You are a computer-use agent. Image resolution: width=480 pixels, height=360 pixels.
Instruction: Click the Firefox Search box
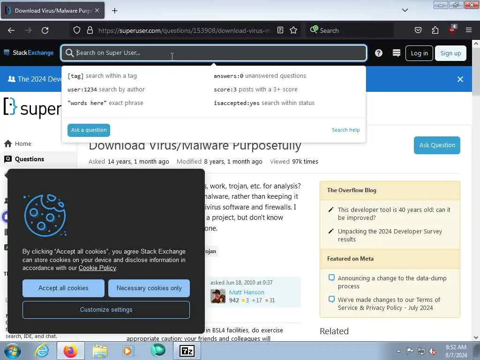349,30
